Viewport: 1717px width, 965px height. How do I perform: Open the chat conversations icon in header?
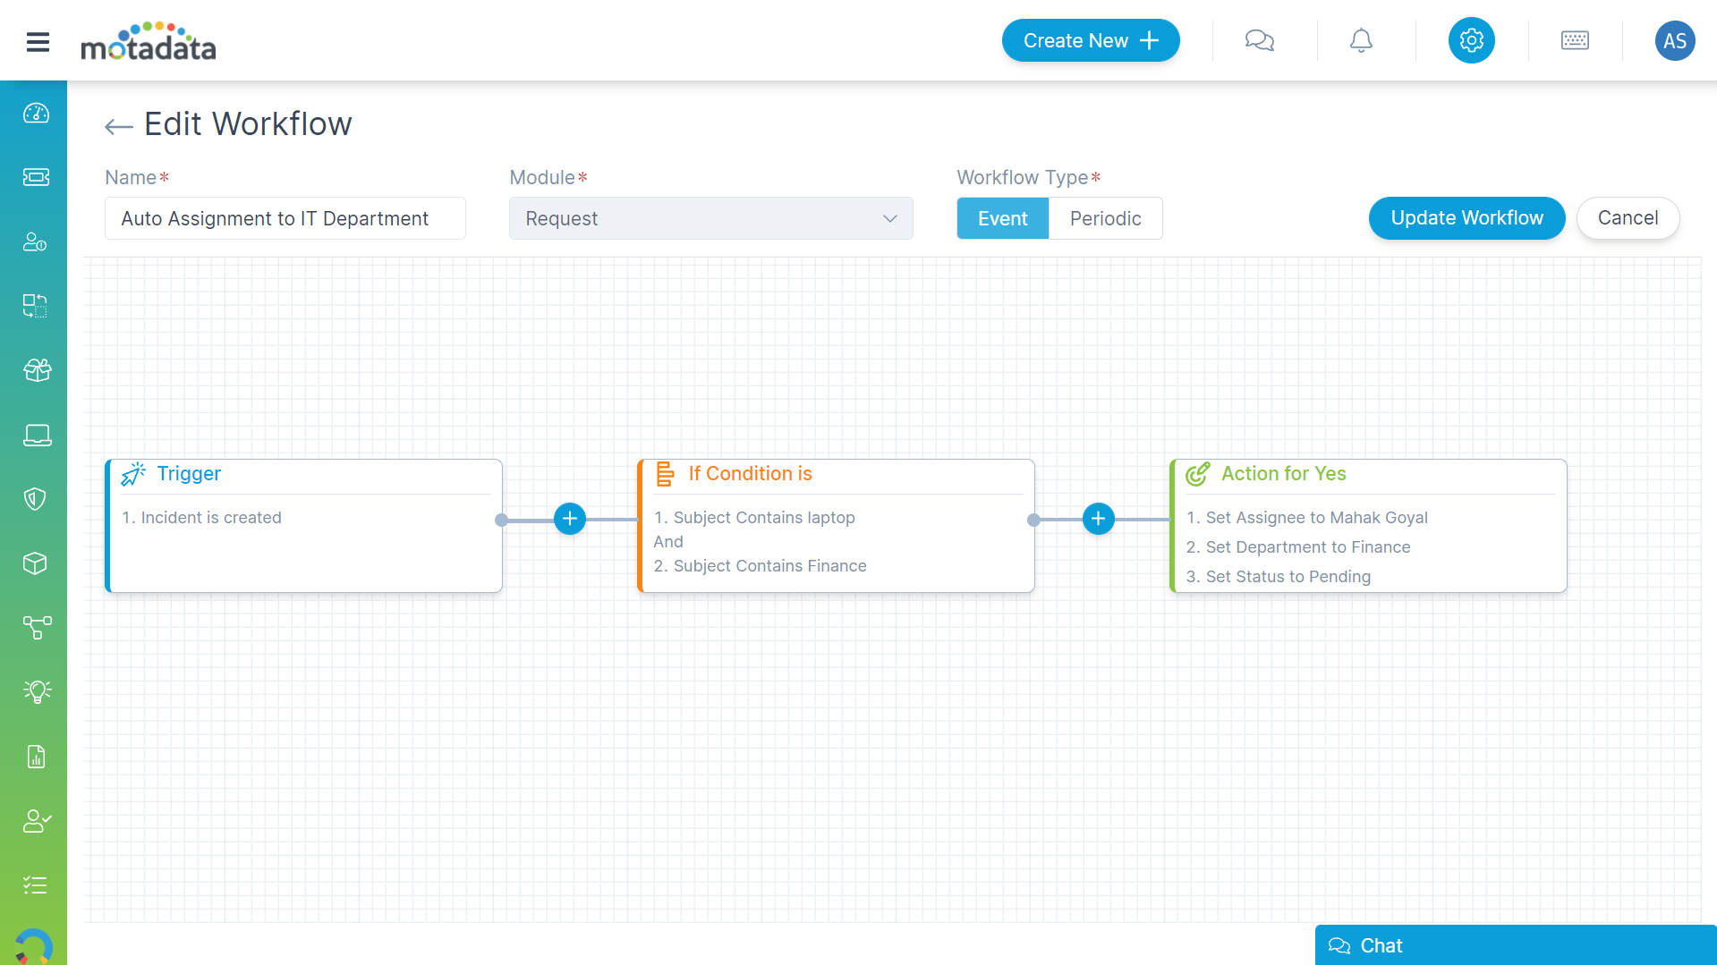(x=1259, y=41)
